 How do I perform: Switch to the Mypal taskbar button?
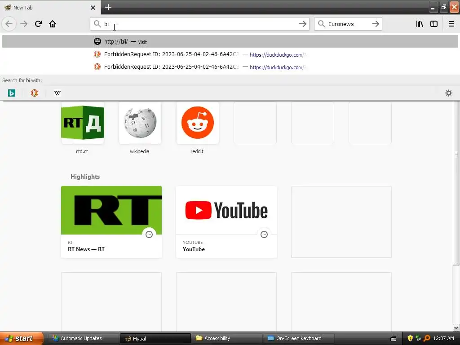155,338
